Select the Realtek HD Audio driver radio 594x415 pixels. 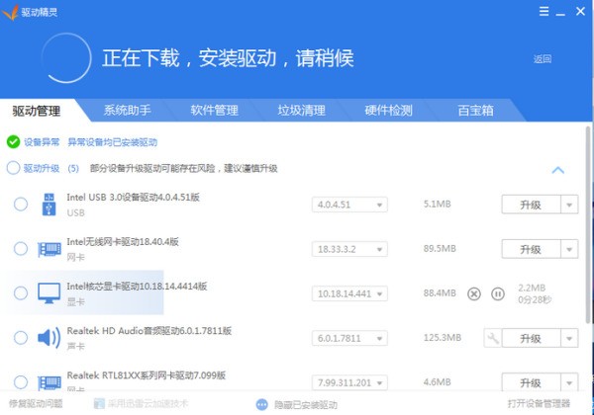click(21, 338)
